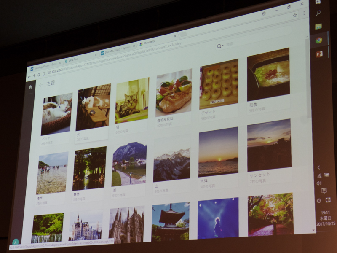
Task: Open the waterfall album thumbnail
Action: tap(48, 228)
